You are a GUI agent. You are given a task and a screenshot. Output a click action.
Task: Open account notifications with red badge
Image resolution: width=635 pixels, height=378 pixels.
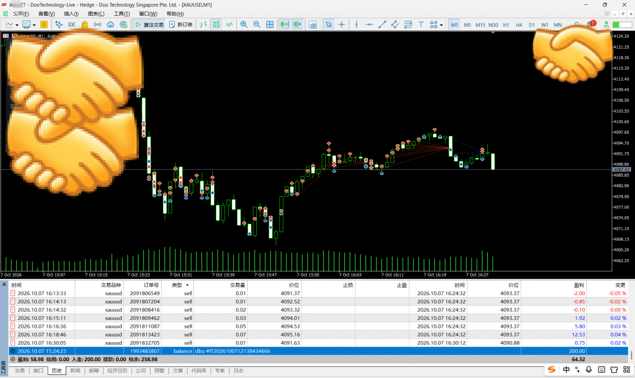591,24
